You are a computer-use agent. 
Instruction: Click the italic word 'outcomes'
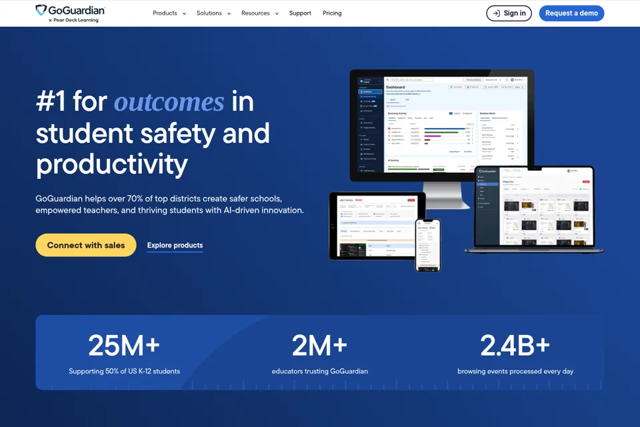click(x=169, y=101)
